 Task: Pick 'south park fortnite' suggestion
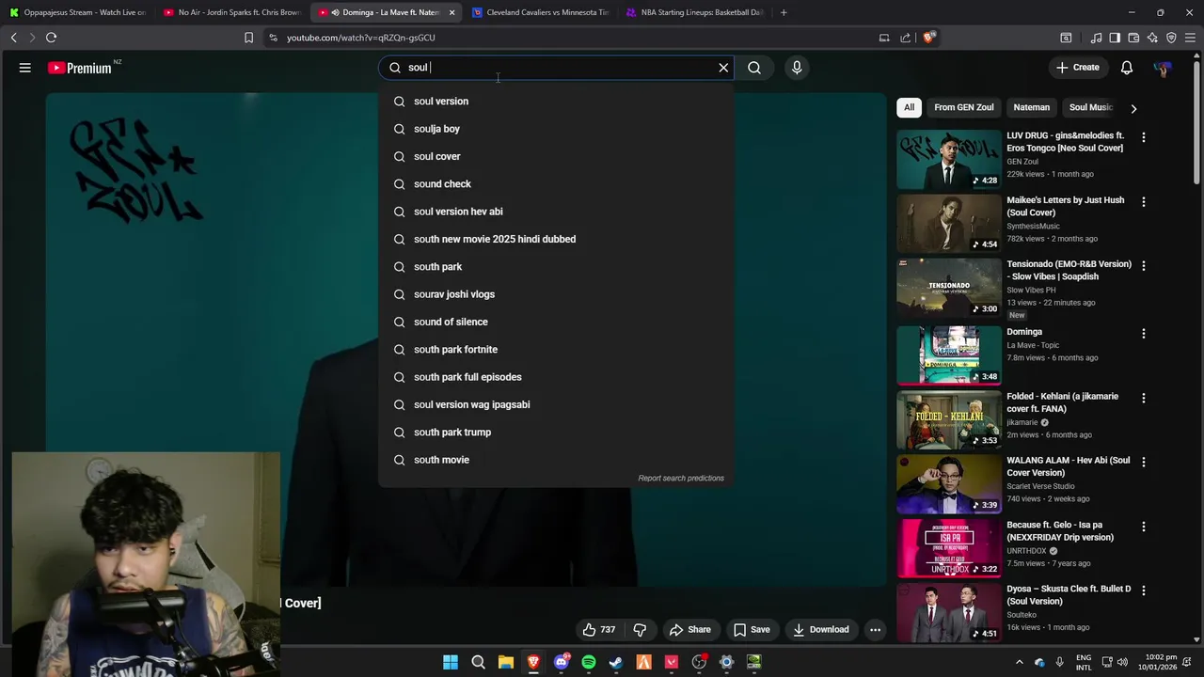[555, 350]
